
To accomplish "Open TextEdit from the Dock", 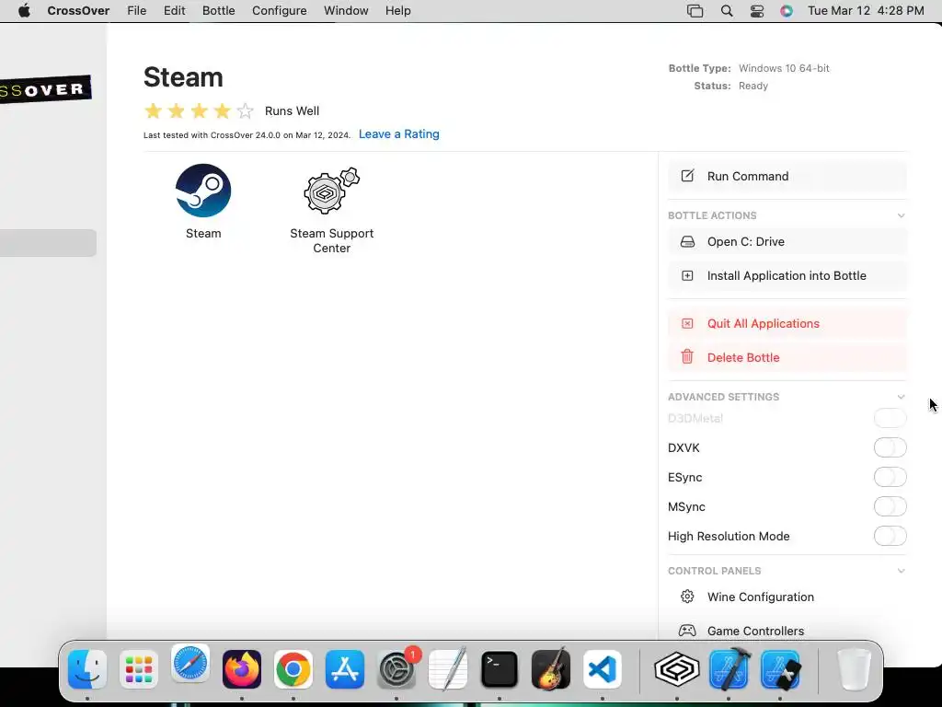I will [x=448, y=669].
